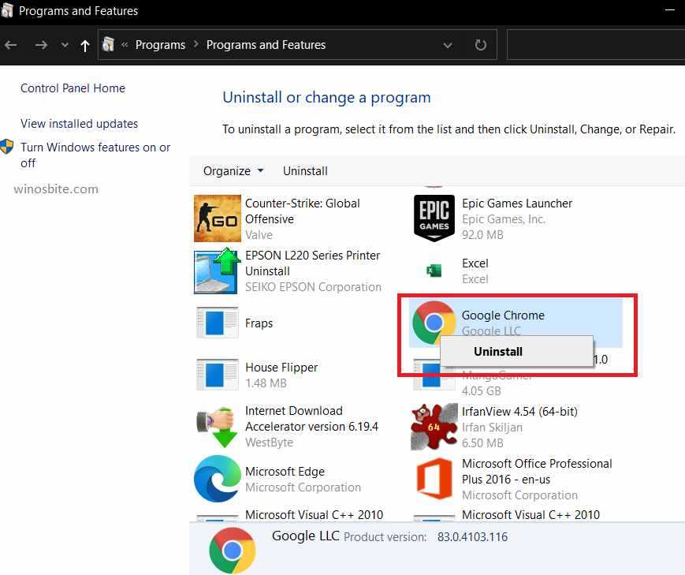Select the Fraps entry name

pyautogui.click(x=259, y=323)
